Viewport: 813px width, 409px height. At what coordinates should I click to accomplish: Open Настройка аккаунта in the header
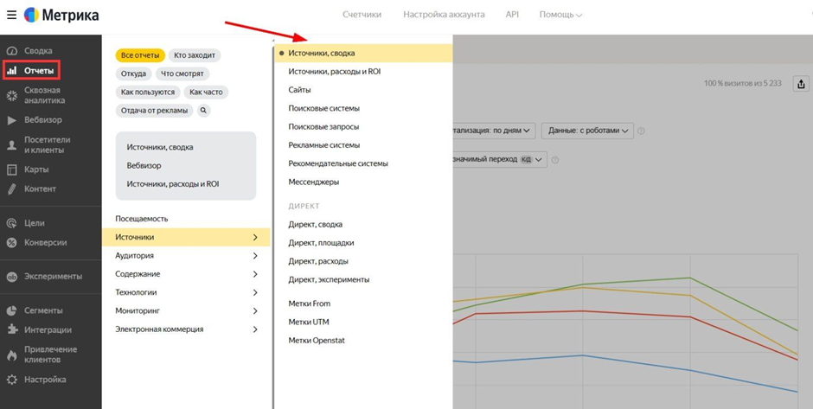pos(445,15)
